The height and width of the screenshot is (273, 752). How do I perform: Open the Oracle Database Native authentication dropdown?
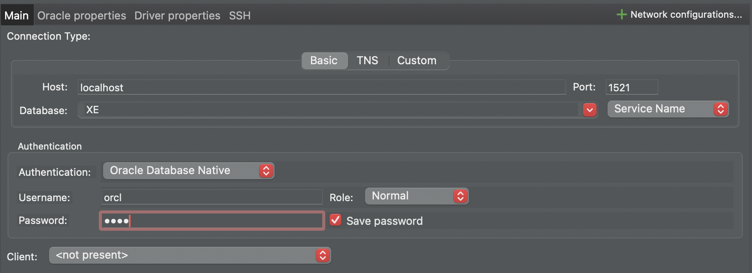pyautogui.click(x=189, y=171)
